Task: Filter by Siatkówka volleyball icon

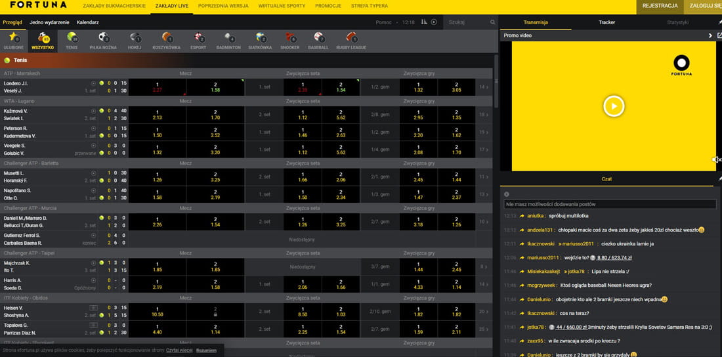Action: pos(260,41)
